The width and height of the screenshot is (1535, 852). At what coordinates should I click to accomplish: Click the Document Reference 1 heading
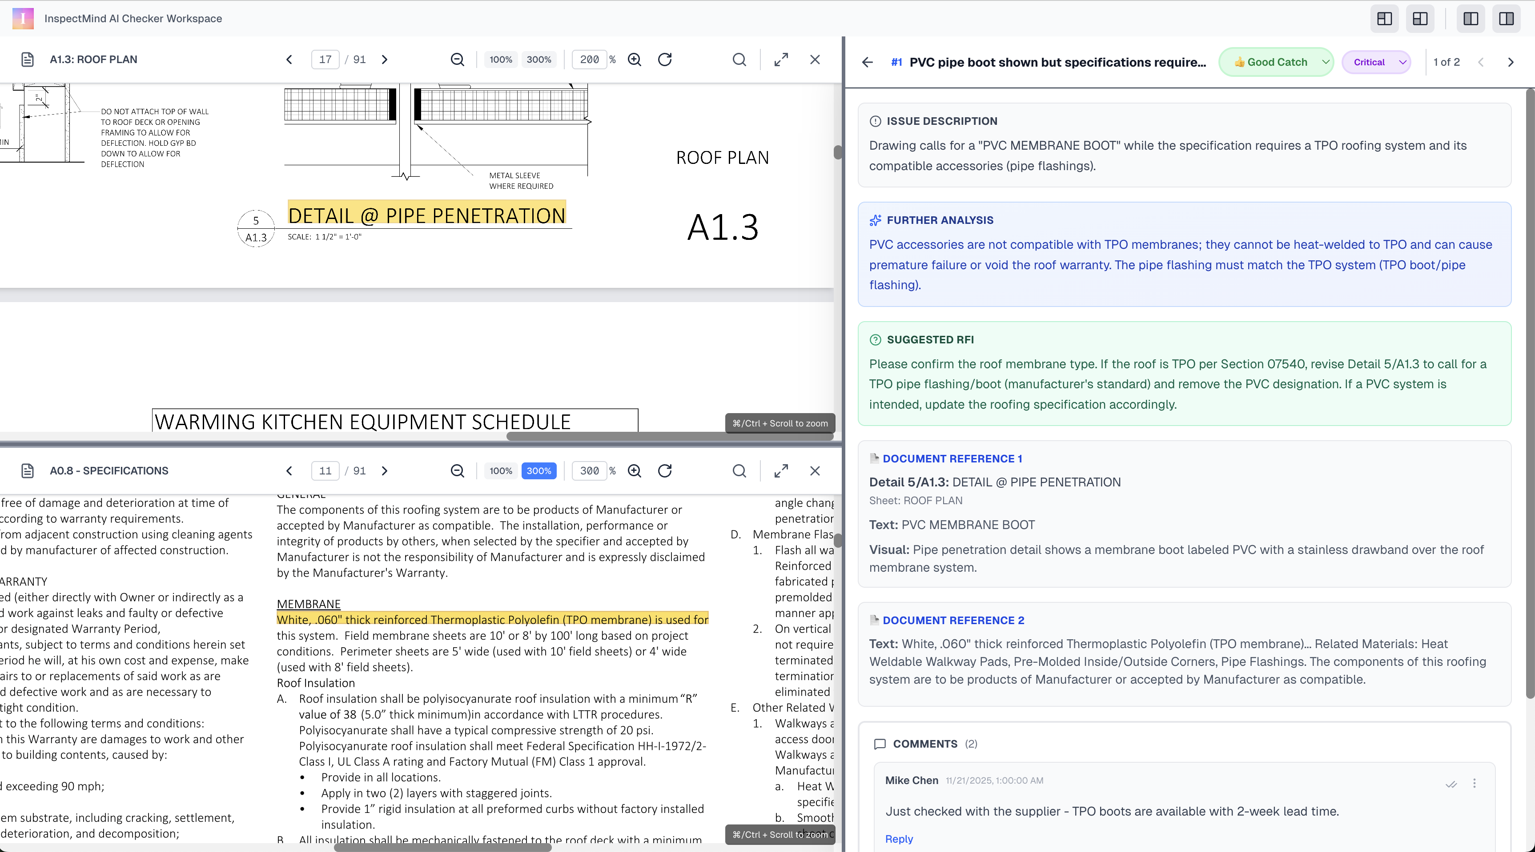952,458
